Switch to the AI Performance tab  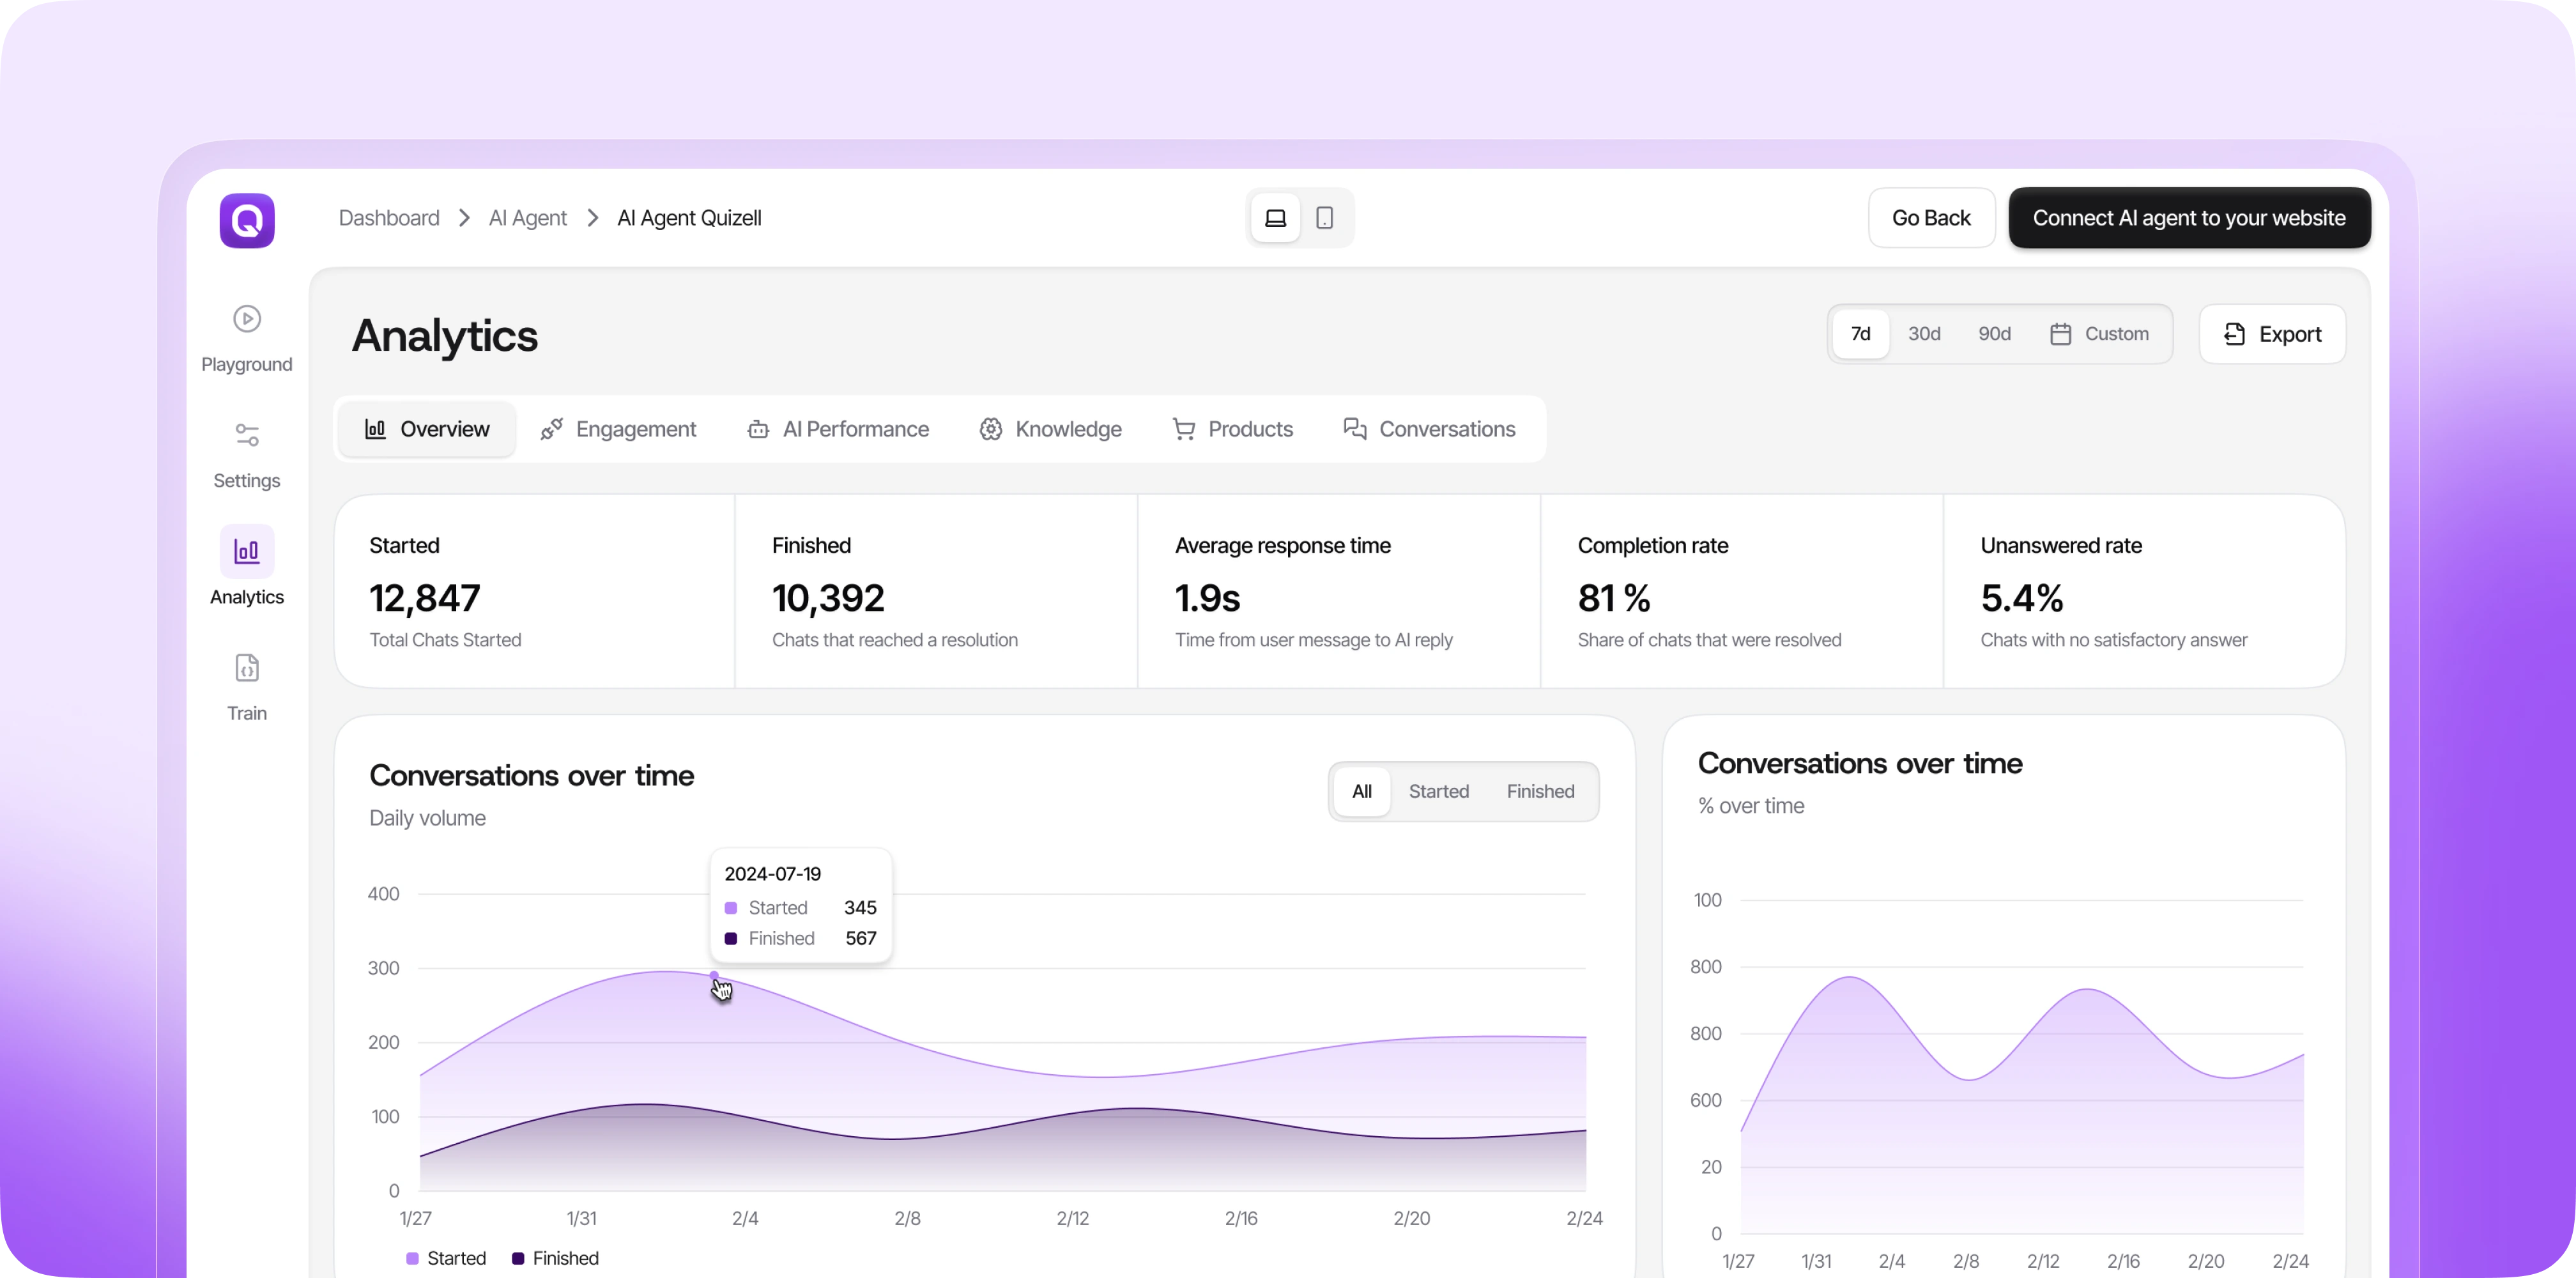tap(838, 429)
